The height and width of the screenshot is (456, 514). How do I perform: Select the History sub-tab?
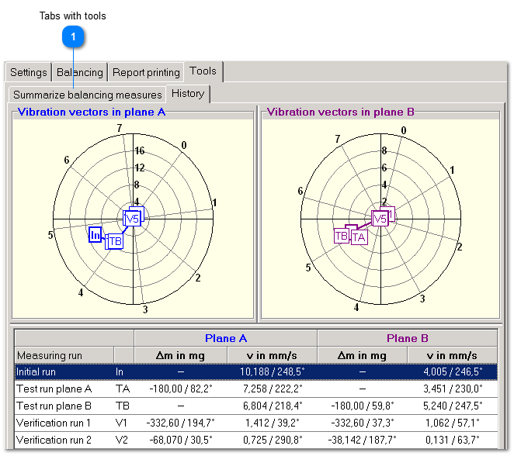(x=188, y=94)
